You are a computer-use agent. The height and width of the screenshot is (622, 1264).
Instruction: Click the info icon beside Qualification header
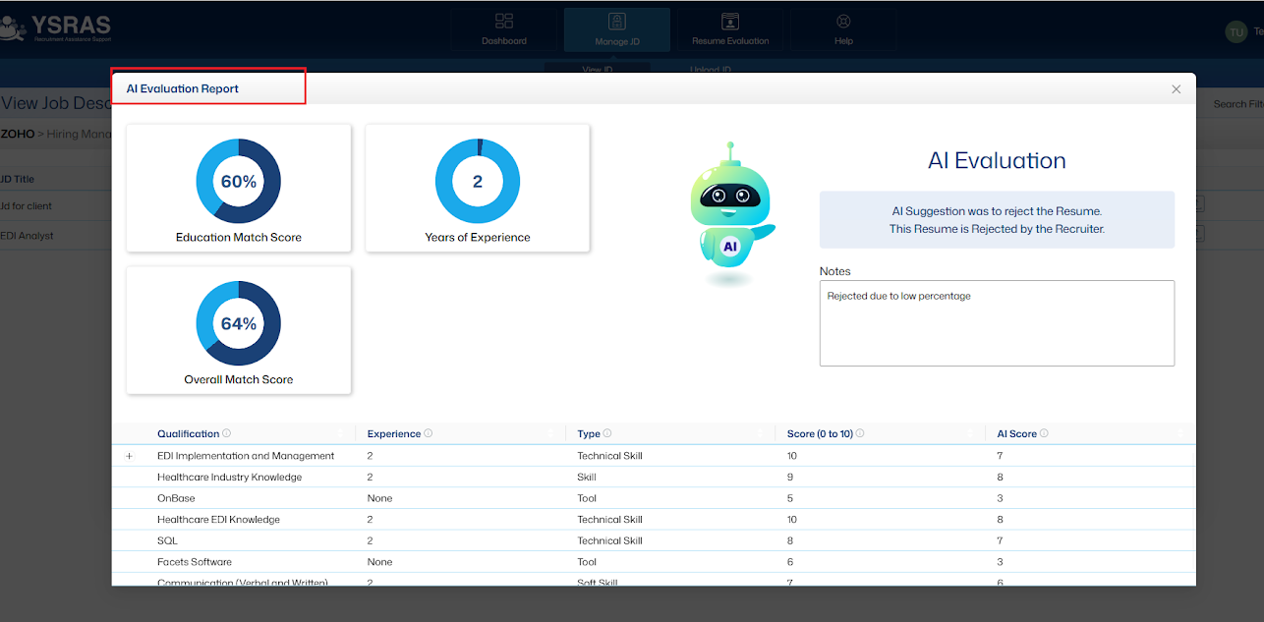pos(226,432)
